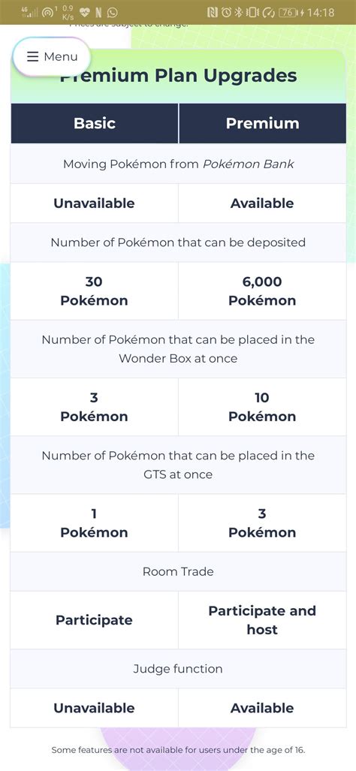Tap the 6,000 Pokémon cell

pyautogui.click(x=262, y=291)
